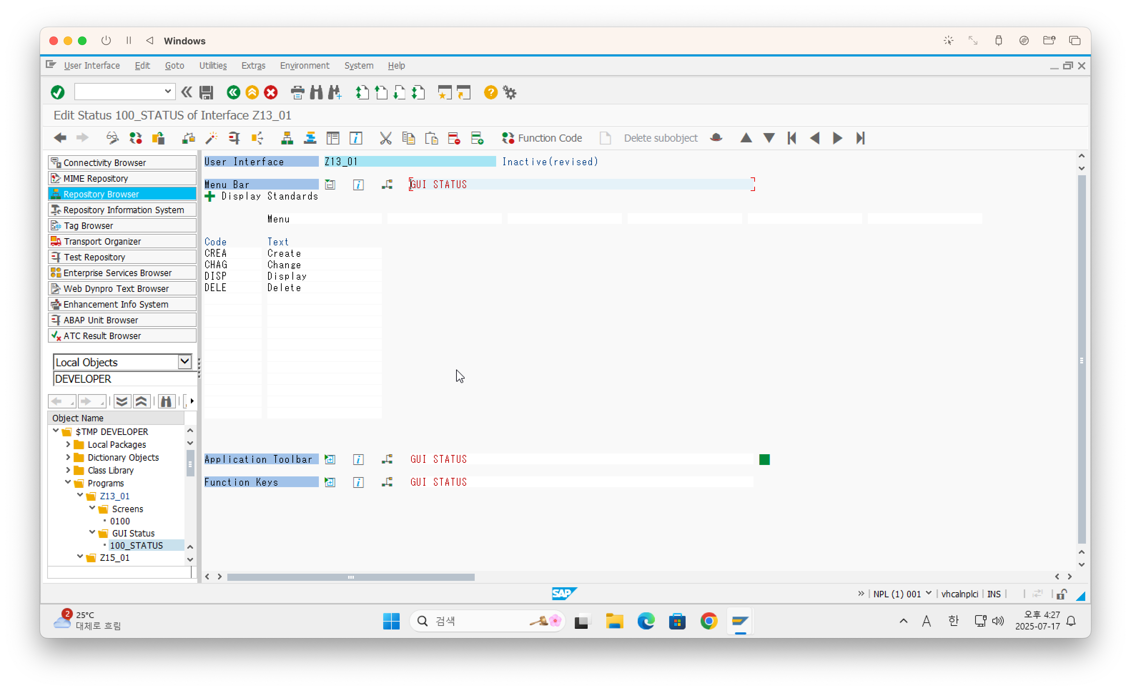Collapse the Programs folder
Screen dimensions: 1131x691
[x=68, y=482]
